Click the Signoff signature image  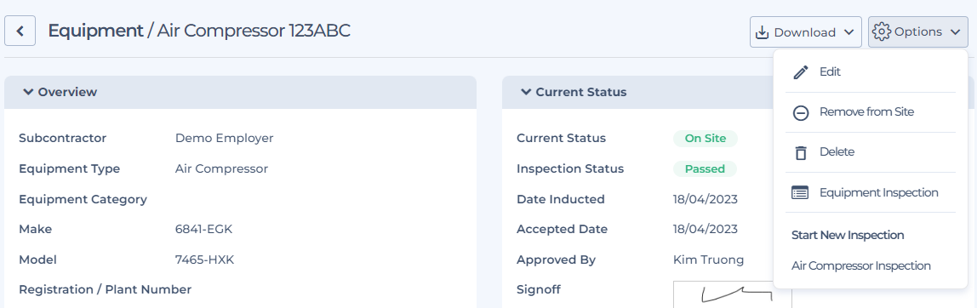(x=733, y=294)
